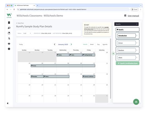Switch calendar to Week view
148x114 pixels.
(x=92, y=44)
